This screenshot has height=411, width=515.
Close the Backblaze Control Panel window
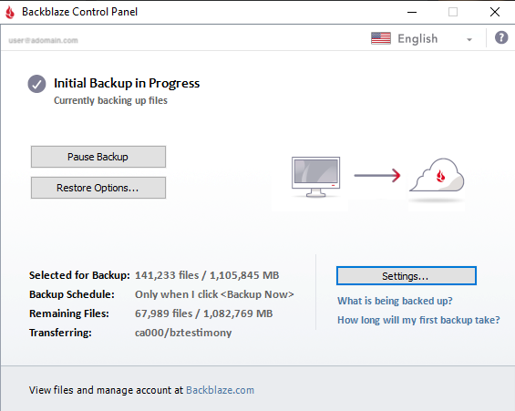[495, 12]
